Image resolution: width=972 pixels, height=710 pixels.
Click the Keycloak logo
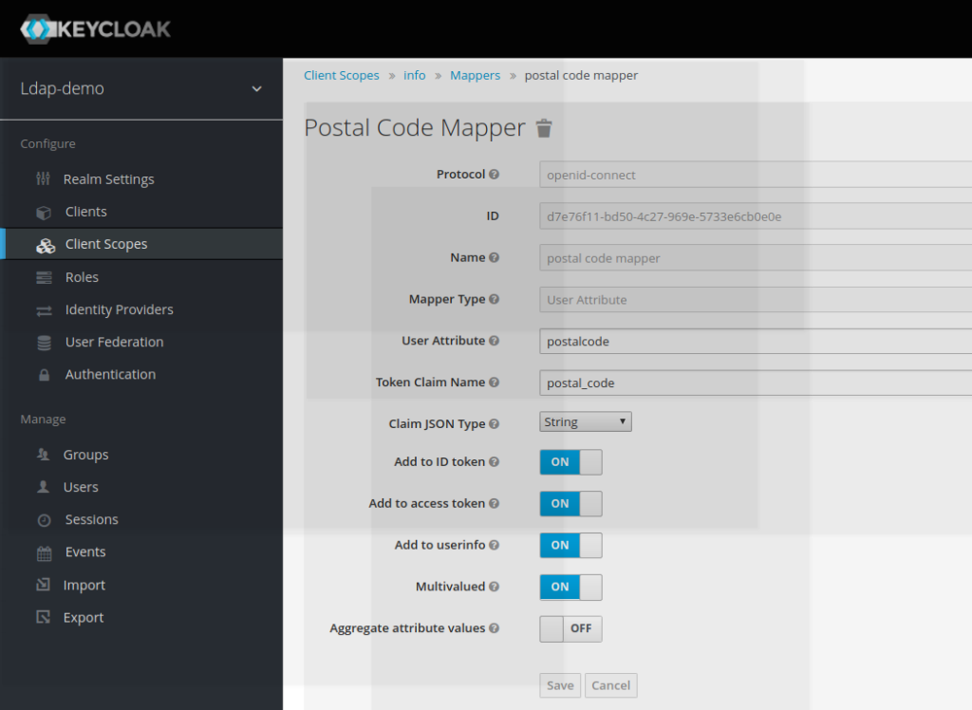pos(95,29)
